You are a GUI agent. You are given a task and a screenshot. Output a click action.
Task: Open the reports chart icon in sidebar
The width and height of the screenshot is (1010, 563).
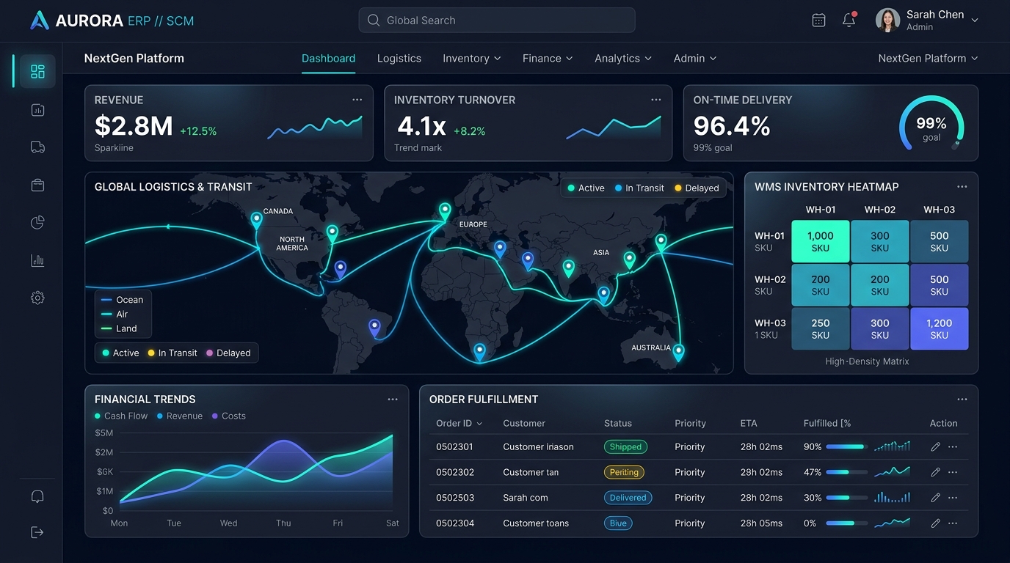coord(37,110)
